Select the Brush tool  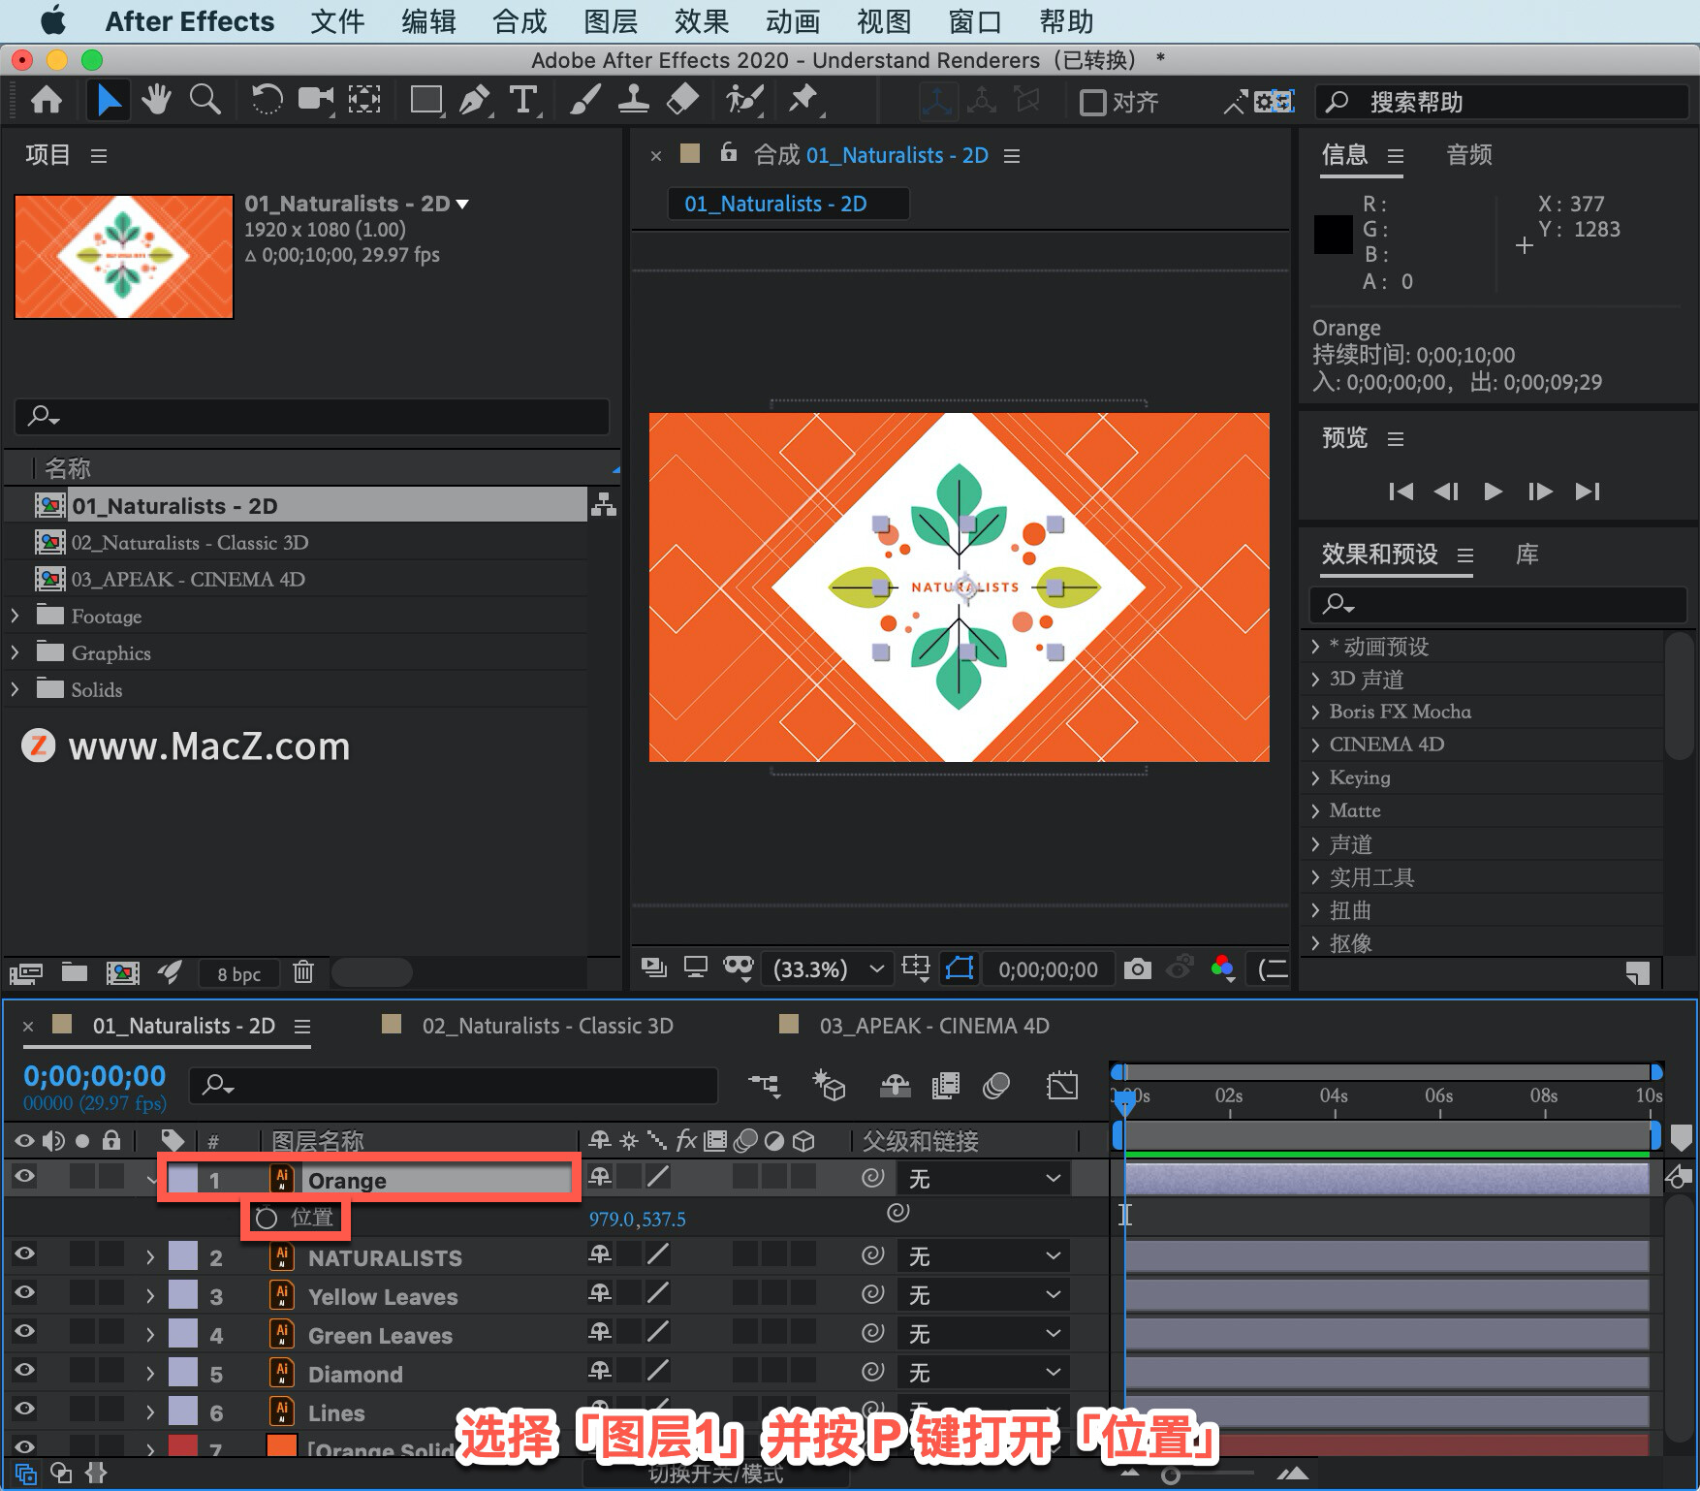pyautogui.click(x=584, y=100)
